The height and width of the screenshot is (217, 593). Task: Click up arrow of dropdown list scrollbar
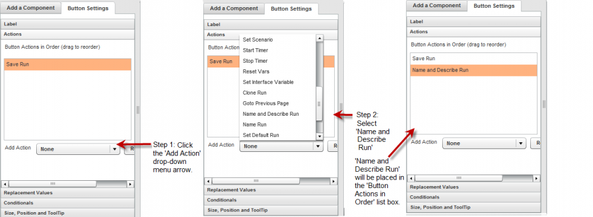click(319, 38)
